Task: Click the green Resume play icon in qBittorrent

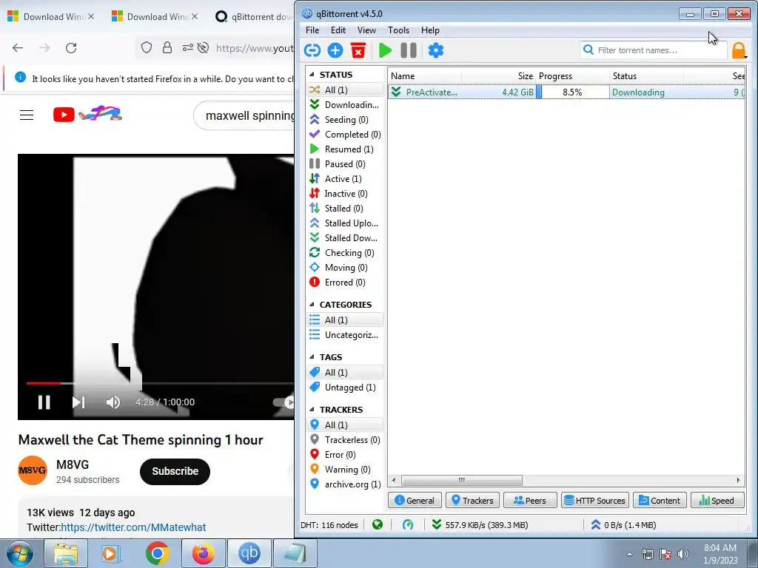Action: coord(385,50)
